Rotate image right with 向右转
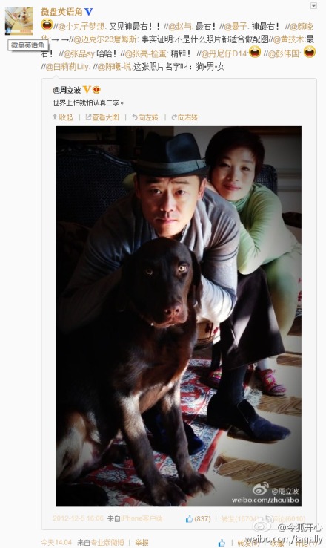The height and width of the screenshot is (548, 326). (x=184, y=117)
